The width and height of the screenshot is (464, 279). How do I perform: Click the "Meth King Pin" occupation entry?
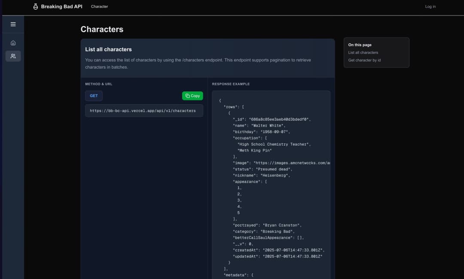[x=254, y=150]
